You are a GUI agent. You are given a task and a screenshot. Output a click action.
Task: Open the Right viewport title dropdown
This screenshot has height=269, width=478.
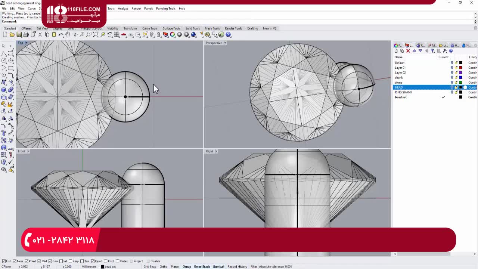point(216,151)
